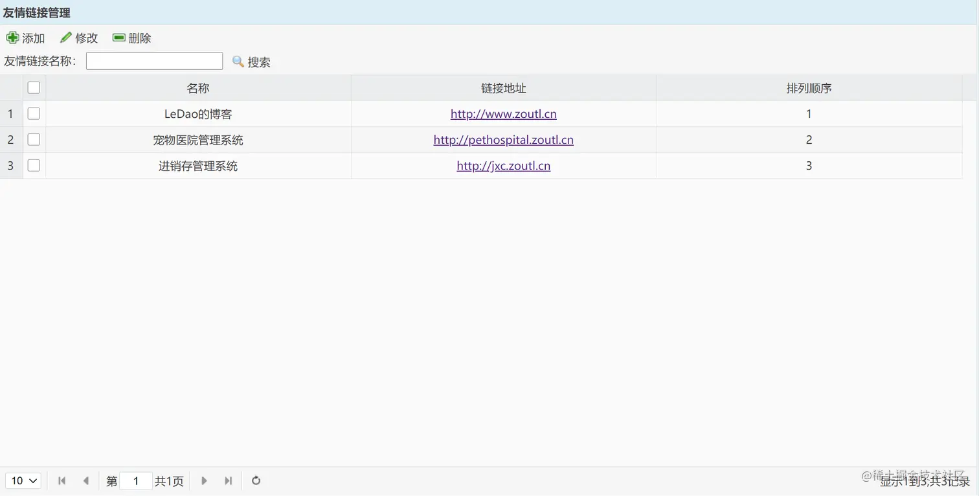Go to previous page icon
This screenshot has height=496, width=979.
tap(85, 480)
